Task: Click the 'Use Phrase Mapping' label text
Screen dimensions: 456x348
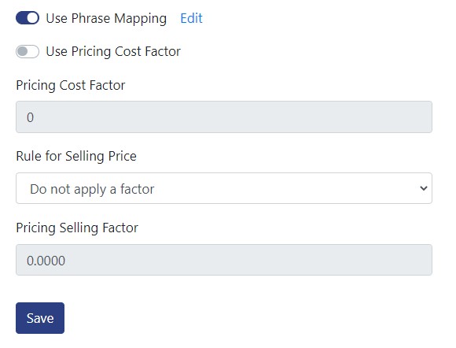Action: [x=106, y=18]
